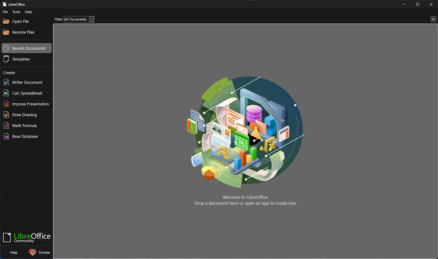Switch to Templates view

coord(21,59)
